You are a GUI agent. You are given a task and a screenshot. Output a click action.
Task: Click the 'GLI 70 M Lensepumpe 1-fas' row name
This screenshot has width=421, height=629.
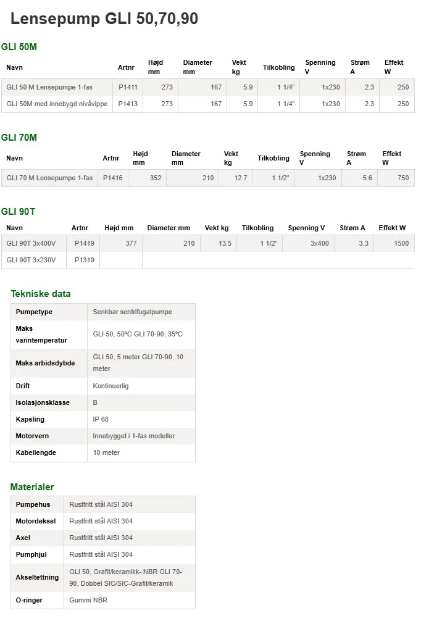tap(49, 178)
